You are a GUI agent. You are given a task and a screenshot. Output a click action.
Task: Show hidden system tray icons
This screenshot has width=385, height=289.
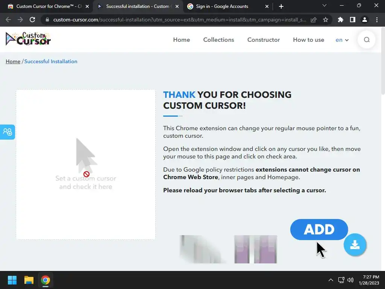pyautogui.click(x=331, y=280)
